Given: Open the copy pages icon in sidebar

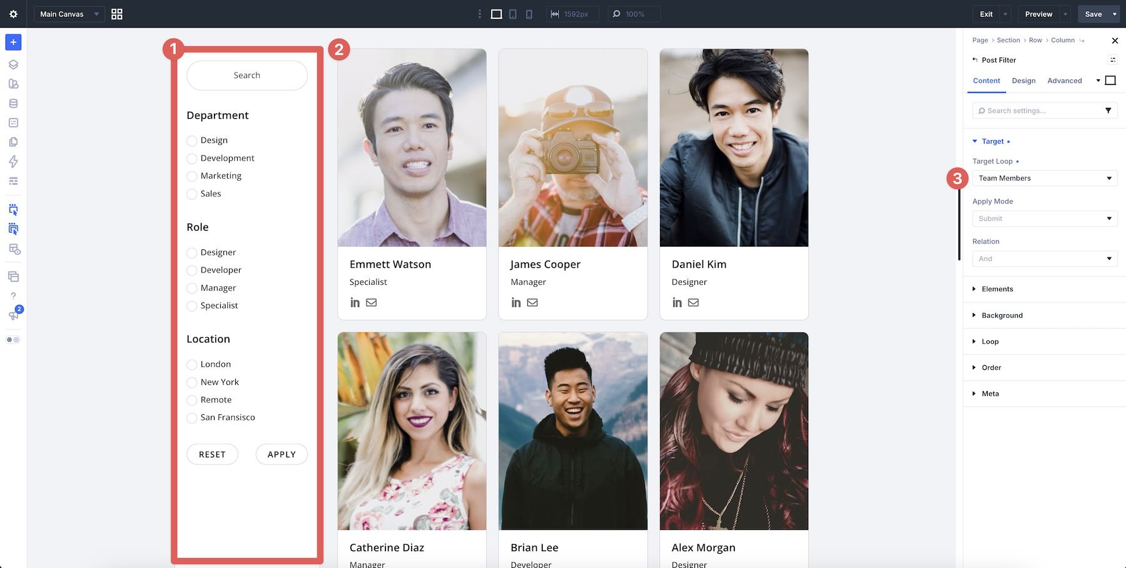Looking at the screenshot, I should (13, 142).
